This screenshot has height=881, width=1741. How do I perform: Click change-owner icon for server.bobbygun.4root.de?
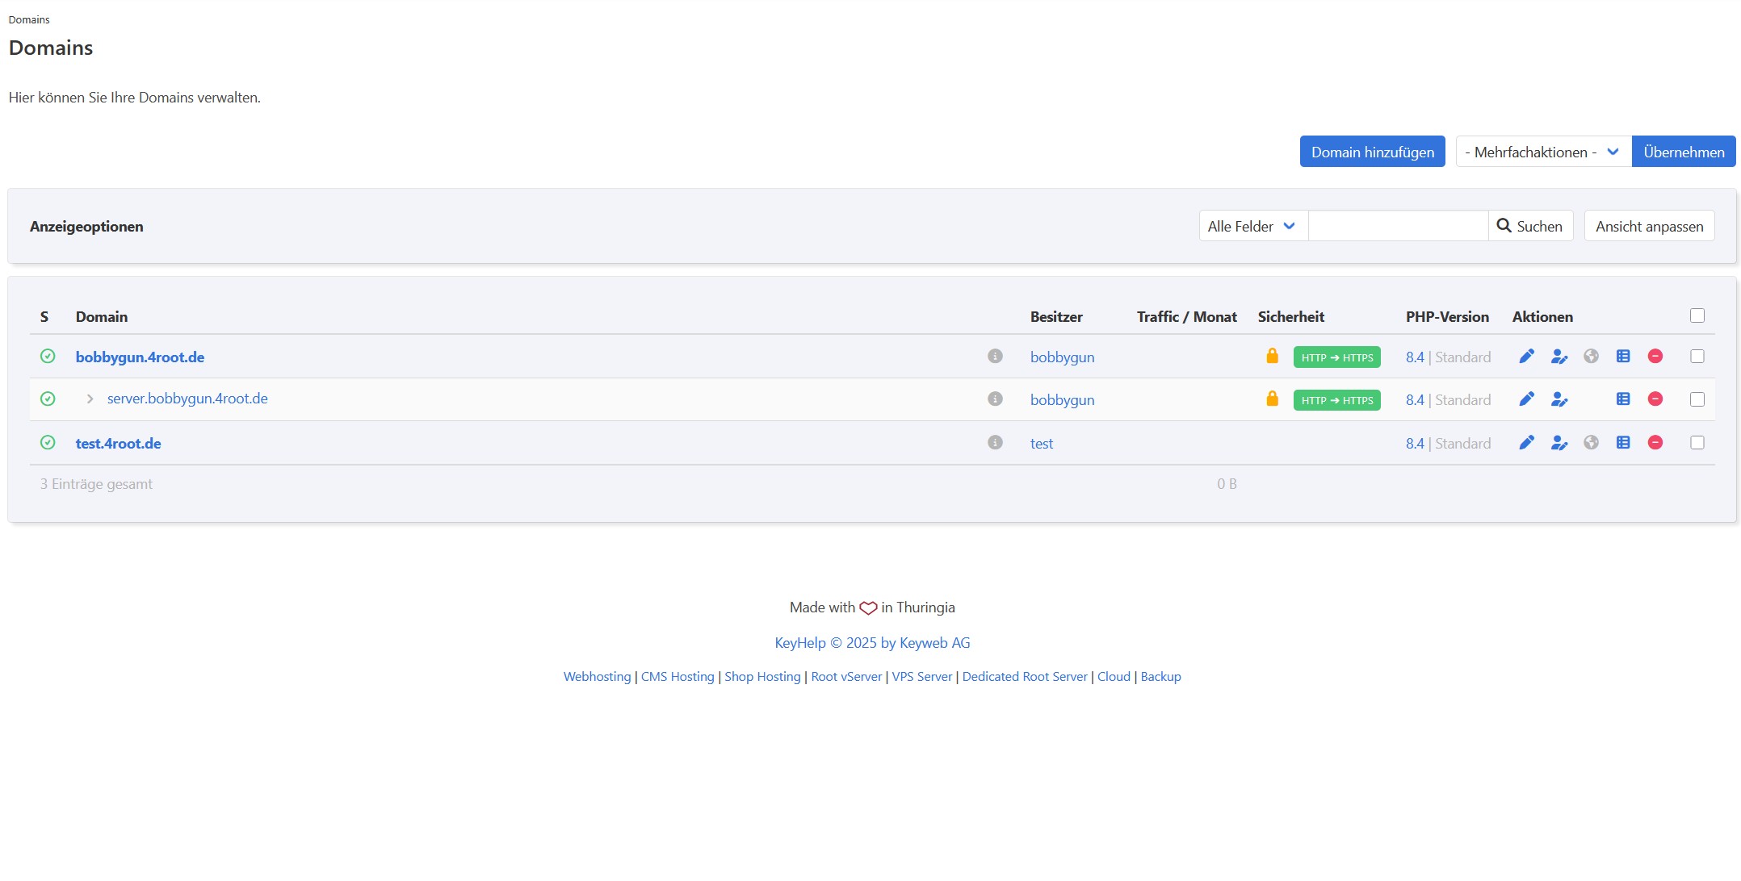tap(1559, 399)
